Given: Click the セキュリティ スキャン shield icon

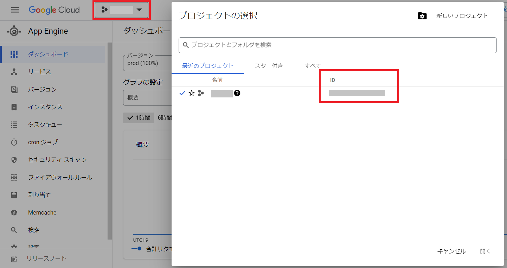Looking at the screenshot, I should pos(14,160).
